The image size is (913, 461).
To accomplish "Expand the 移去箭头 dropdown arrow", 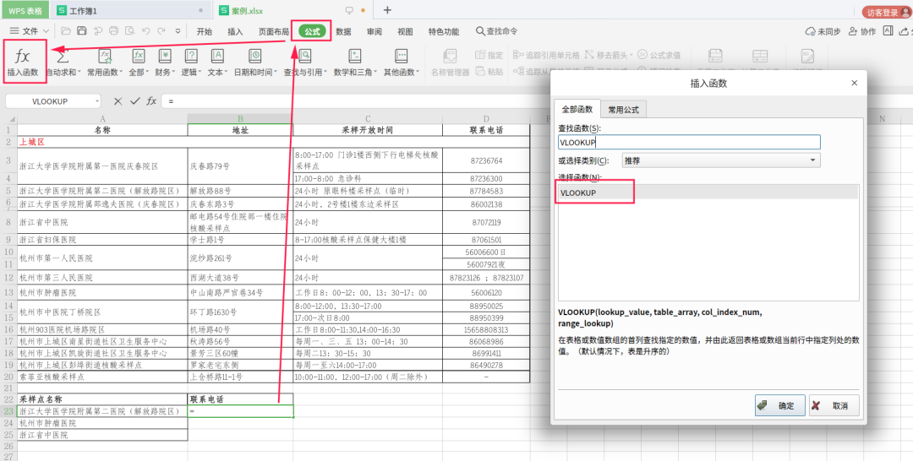I will tap(631, 55).
